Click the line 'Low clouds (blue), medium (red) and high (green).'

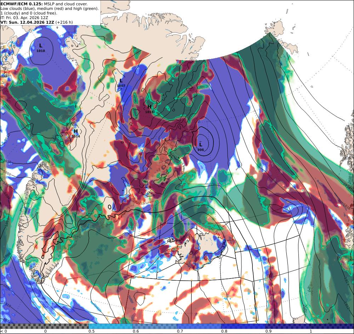(x=50, y=8)
